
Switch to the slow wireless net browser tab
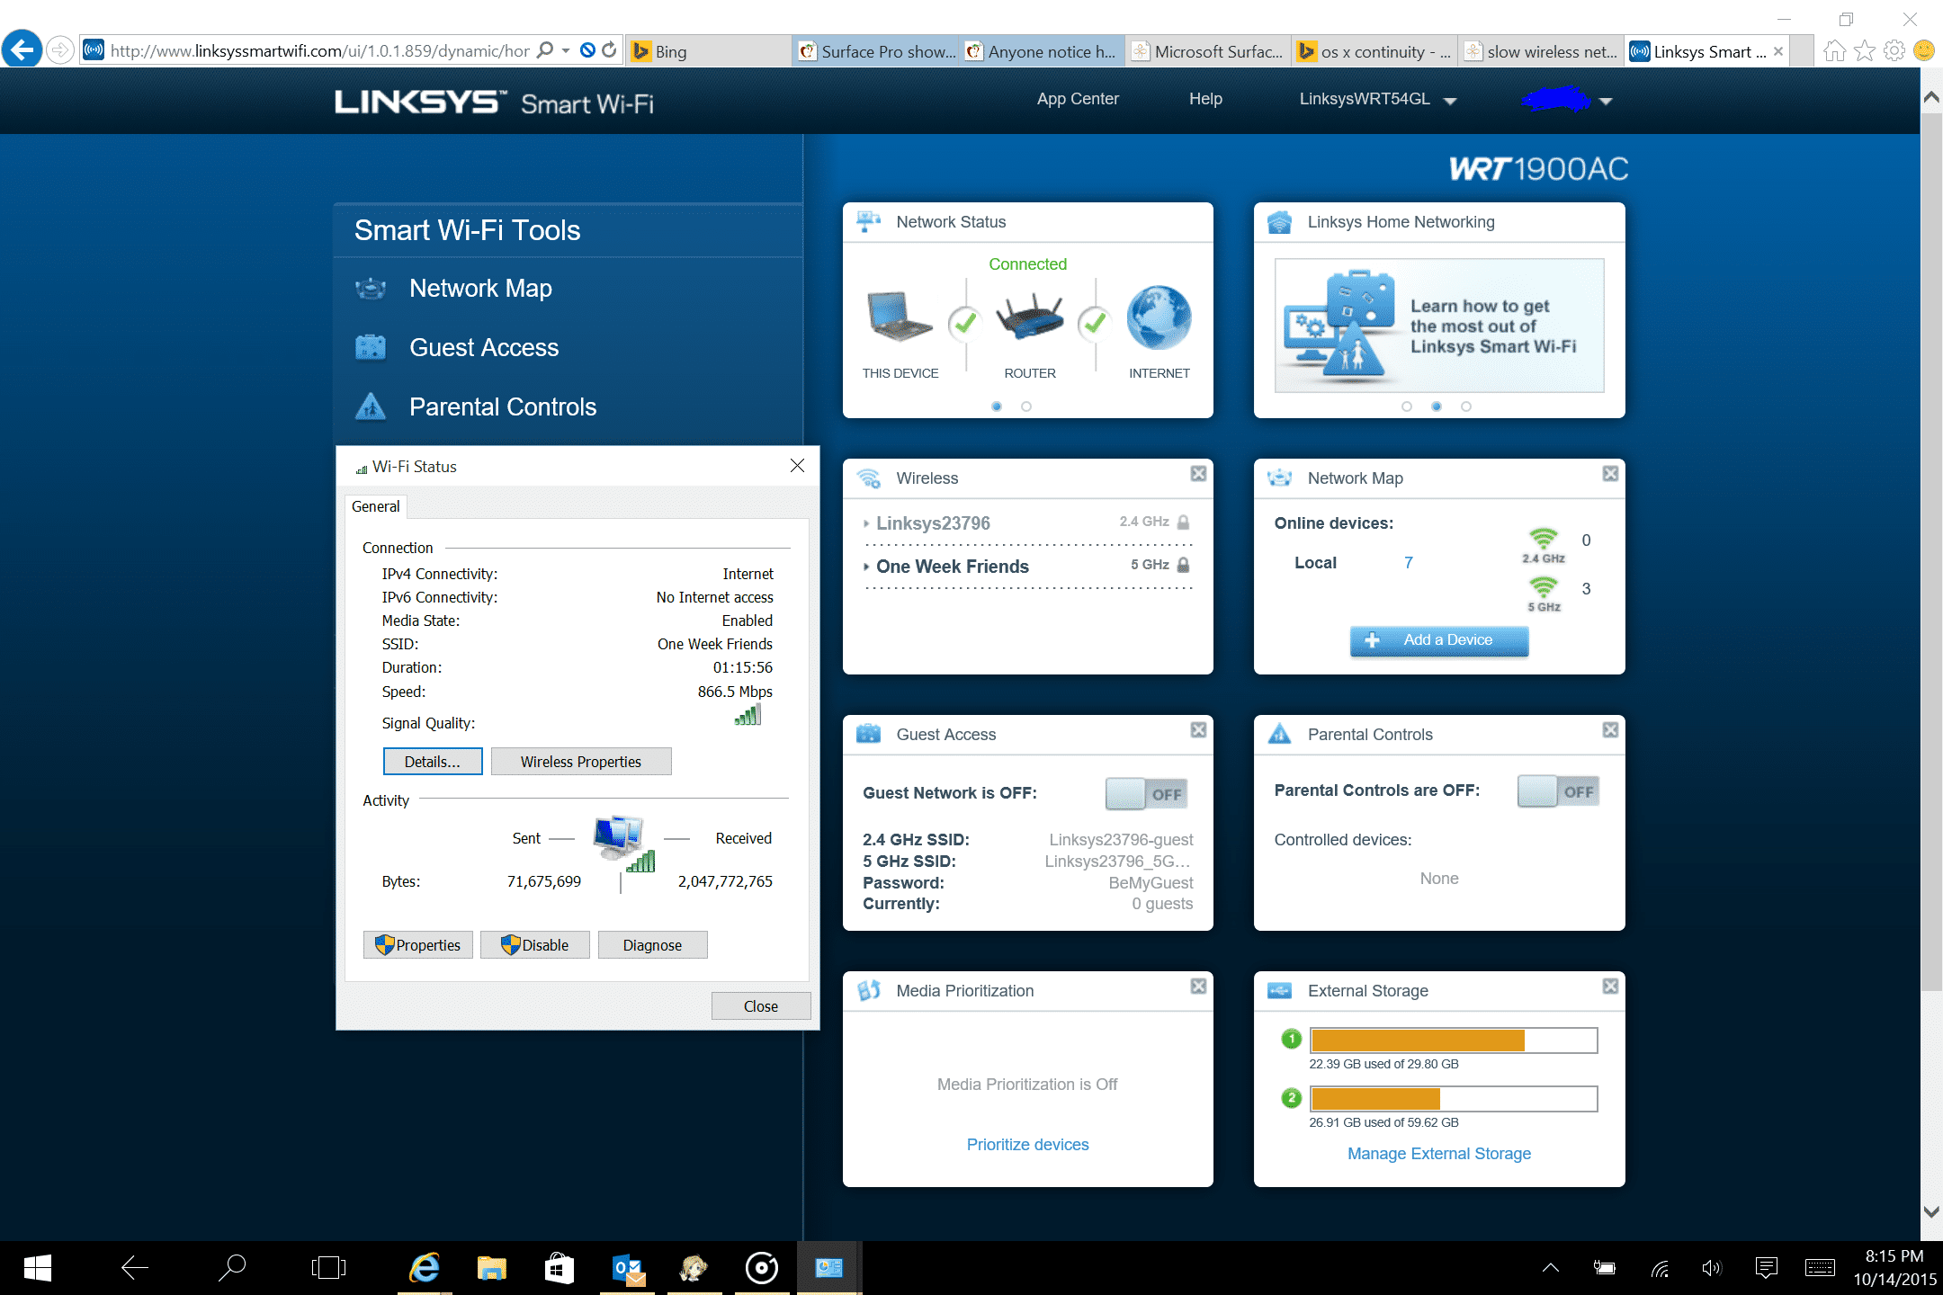(x=1542, y=51)
